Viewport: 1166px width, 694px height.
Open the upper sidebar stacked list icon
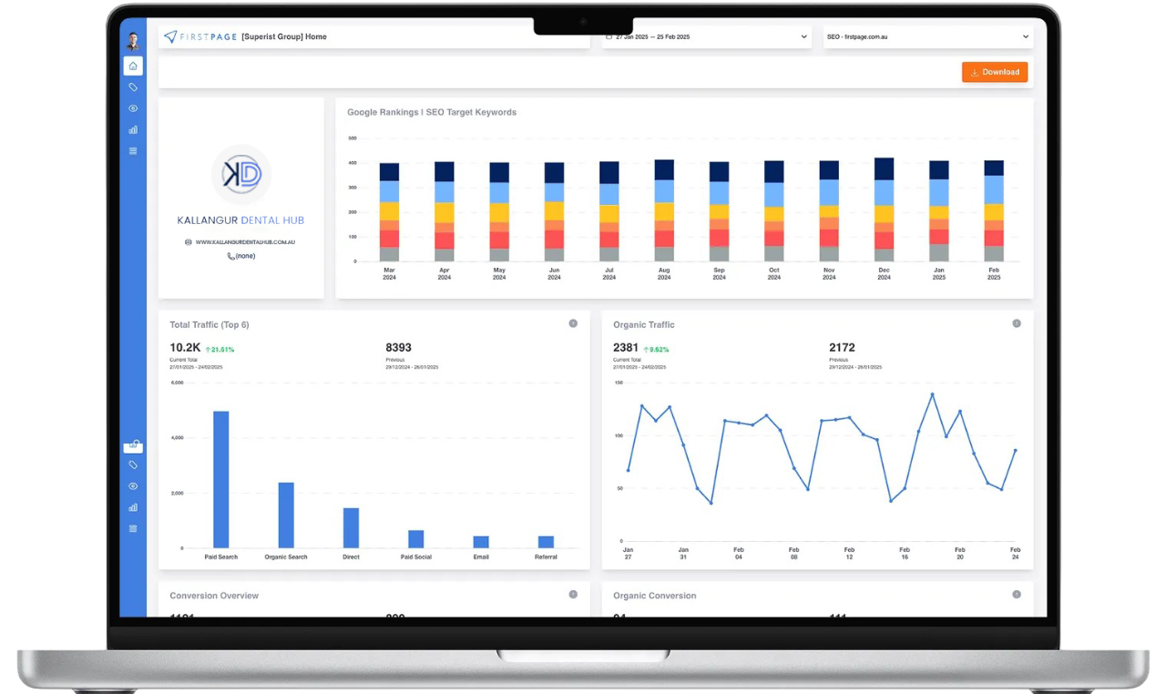(133, 151)
